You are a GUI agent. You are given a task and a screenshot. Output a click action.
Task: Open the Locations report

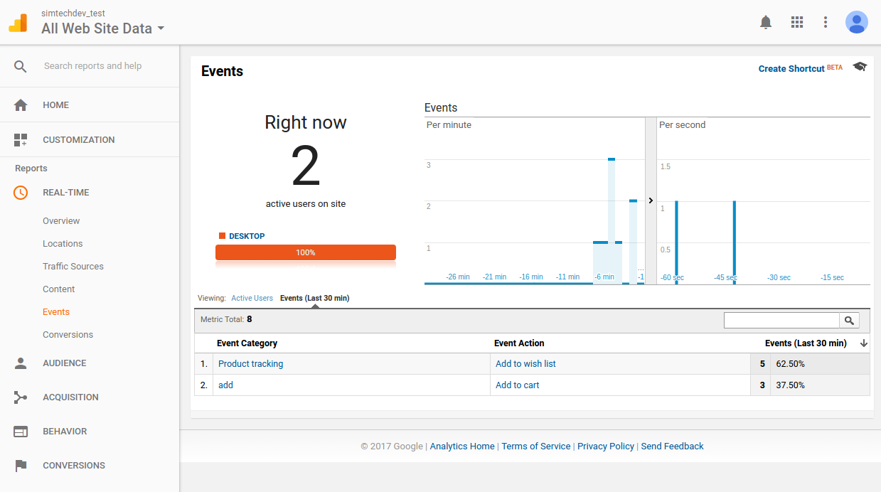pos(63,244)
